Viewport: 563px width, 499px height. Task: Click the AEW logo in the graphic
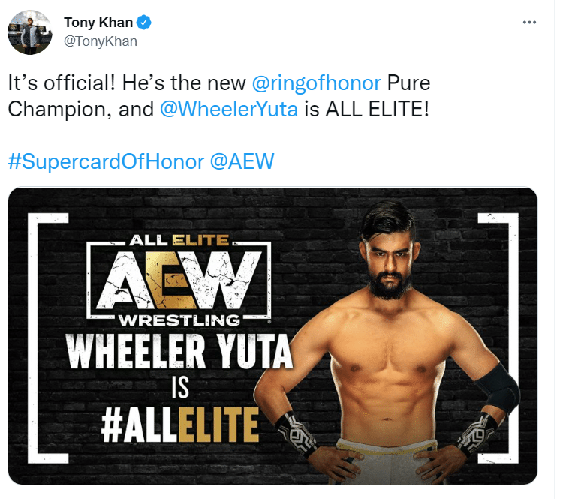179,279
